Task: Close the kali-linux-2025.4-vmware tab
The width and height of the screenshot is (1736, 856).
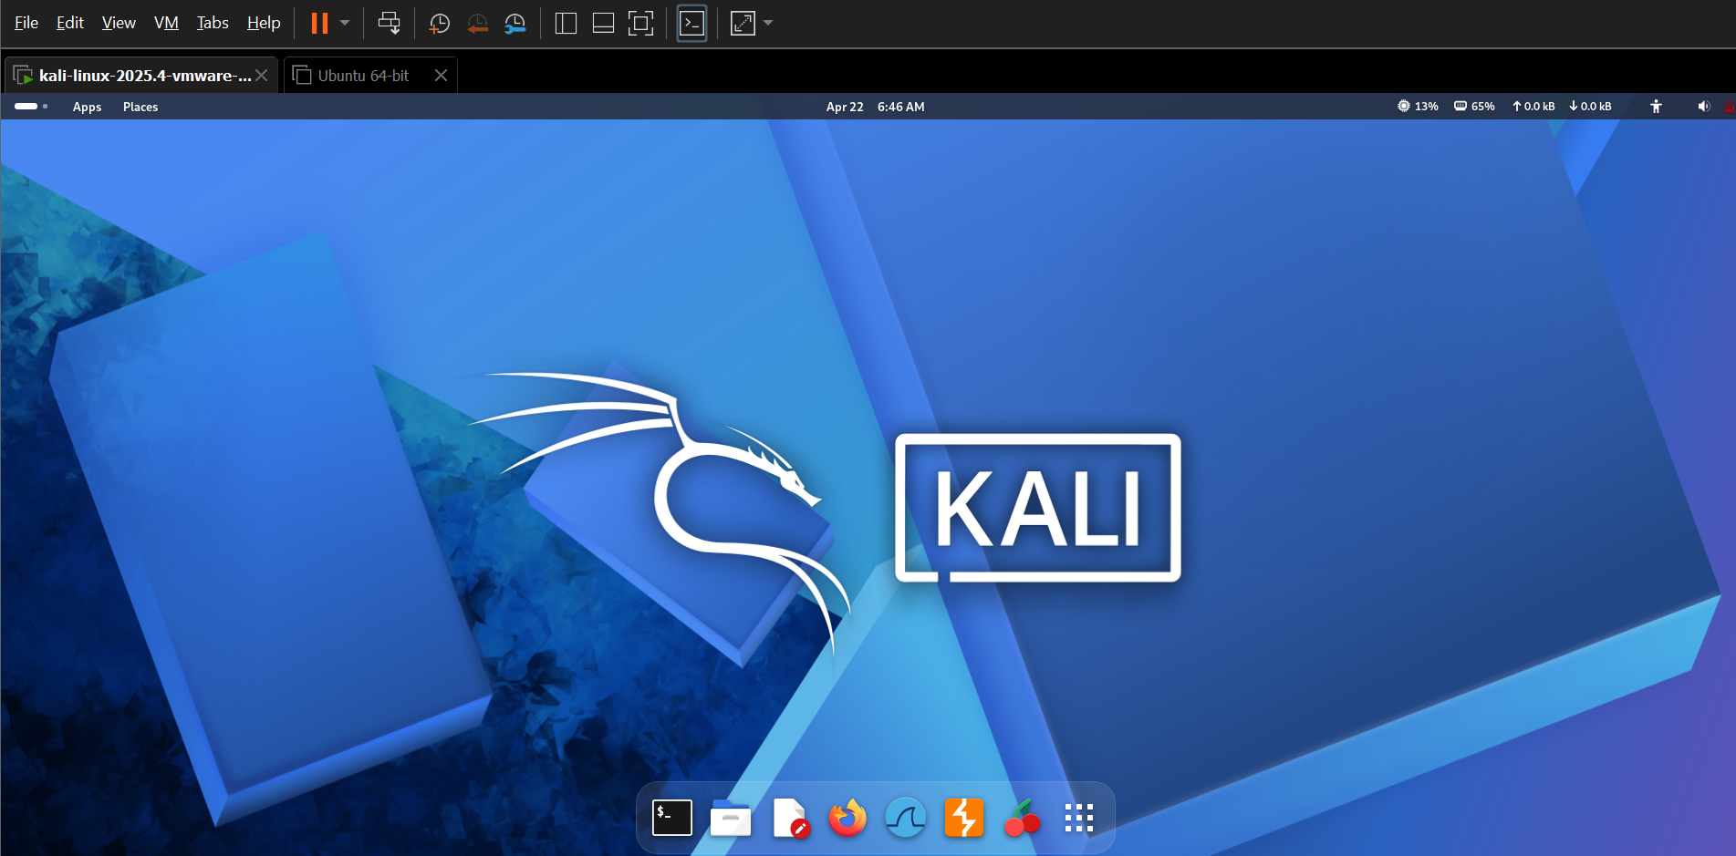Action: click(262, 76)
